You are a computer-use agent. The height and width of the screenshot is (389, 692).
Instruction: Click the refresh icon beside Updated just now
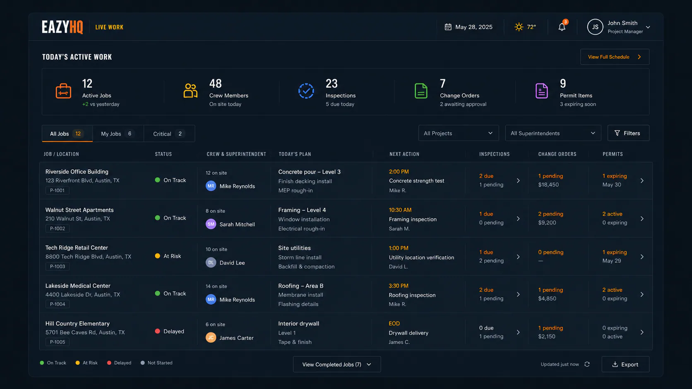pos(587,364)
